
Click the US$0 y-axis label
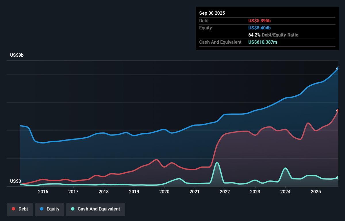[16, 181]
